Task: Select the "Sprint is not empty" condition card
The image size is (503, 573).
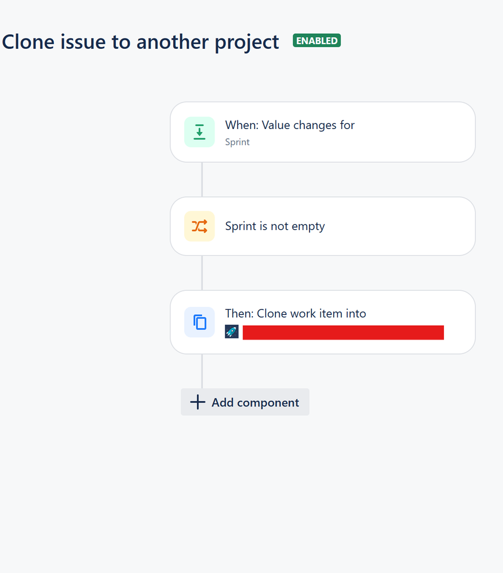Action: (322, 226)
